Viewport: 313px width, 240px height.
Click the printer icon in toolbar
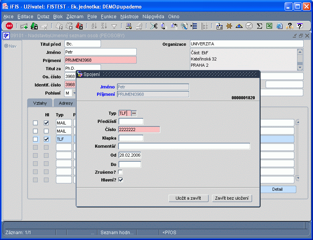(129, 26)
